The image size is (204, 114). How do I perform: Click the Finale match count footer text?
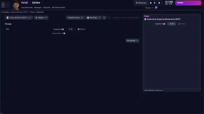(153, 90)
